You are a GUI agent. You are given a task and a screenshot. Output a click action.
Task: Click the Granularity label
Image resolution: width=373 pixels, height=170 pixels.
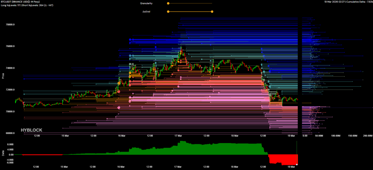pyautogui.click(x=146, y=3)
